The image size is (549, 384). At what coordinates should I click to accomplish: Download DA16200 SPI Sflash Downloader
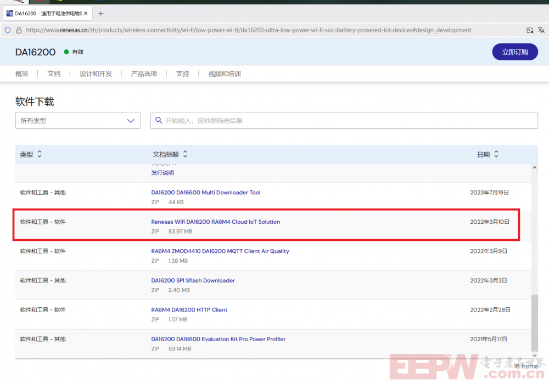coord(193,280)
